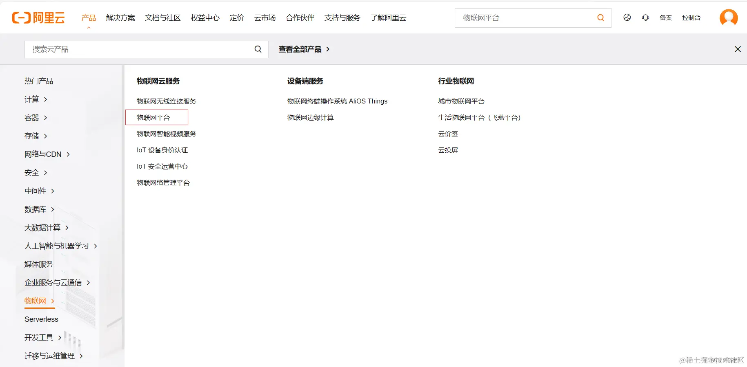Close the product mega menu with the X icon
The image size is (747, 367).
pos(738,49)
